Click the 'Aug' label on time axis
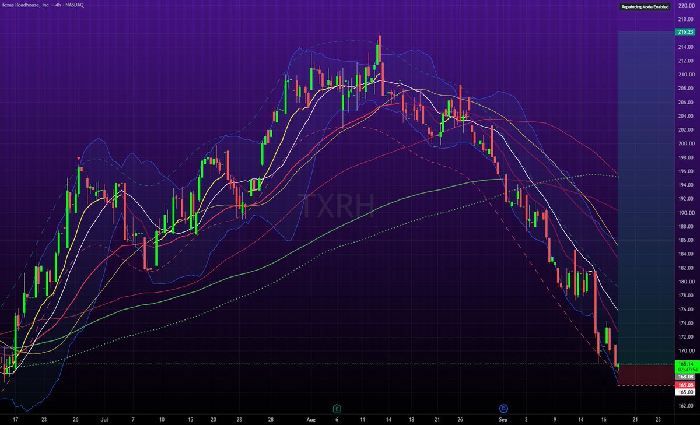This screenshot has width=700, height=425. click(x=311, y=419)
